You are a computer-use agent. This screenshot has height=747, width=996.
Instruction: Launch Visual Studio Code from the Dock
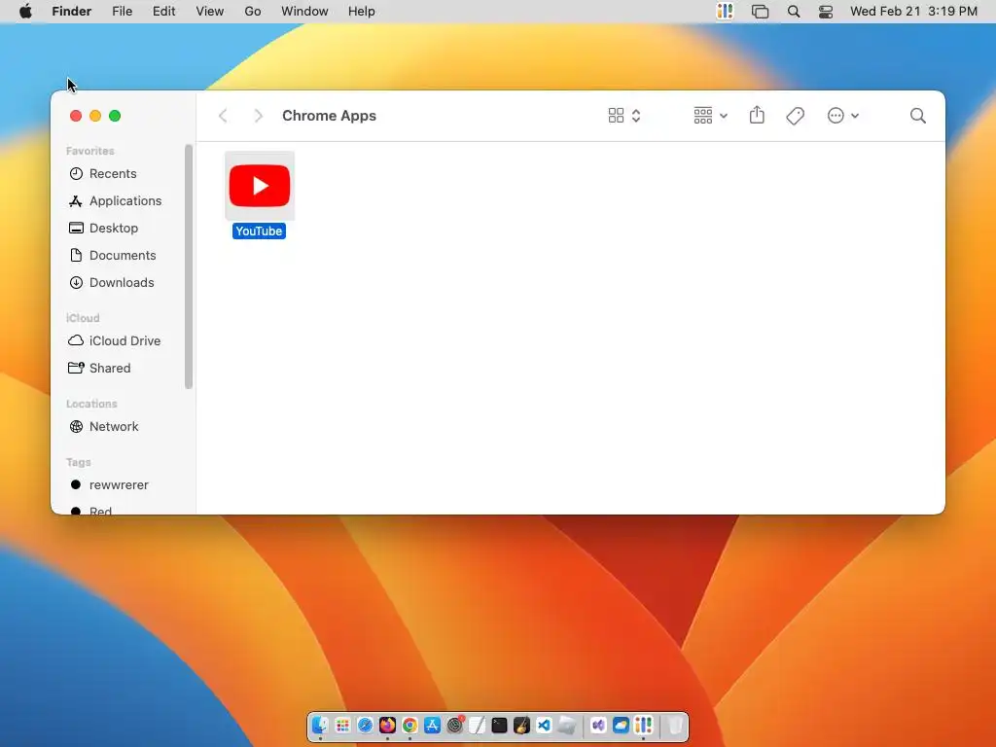point(545,725)
